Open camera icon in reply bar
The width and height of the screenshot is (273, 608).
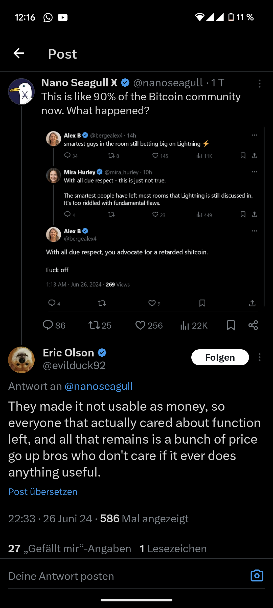click(x=257, y=576)
